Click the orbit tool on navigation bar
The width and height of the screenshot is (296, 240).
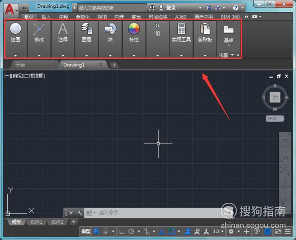(285, 186)
